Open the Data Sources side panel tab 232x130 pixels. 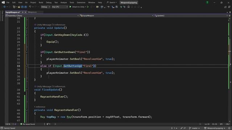(x=2, y=16)
